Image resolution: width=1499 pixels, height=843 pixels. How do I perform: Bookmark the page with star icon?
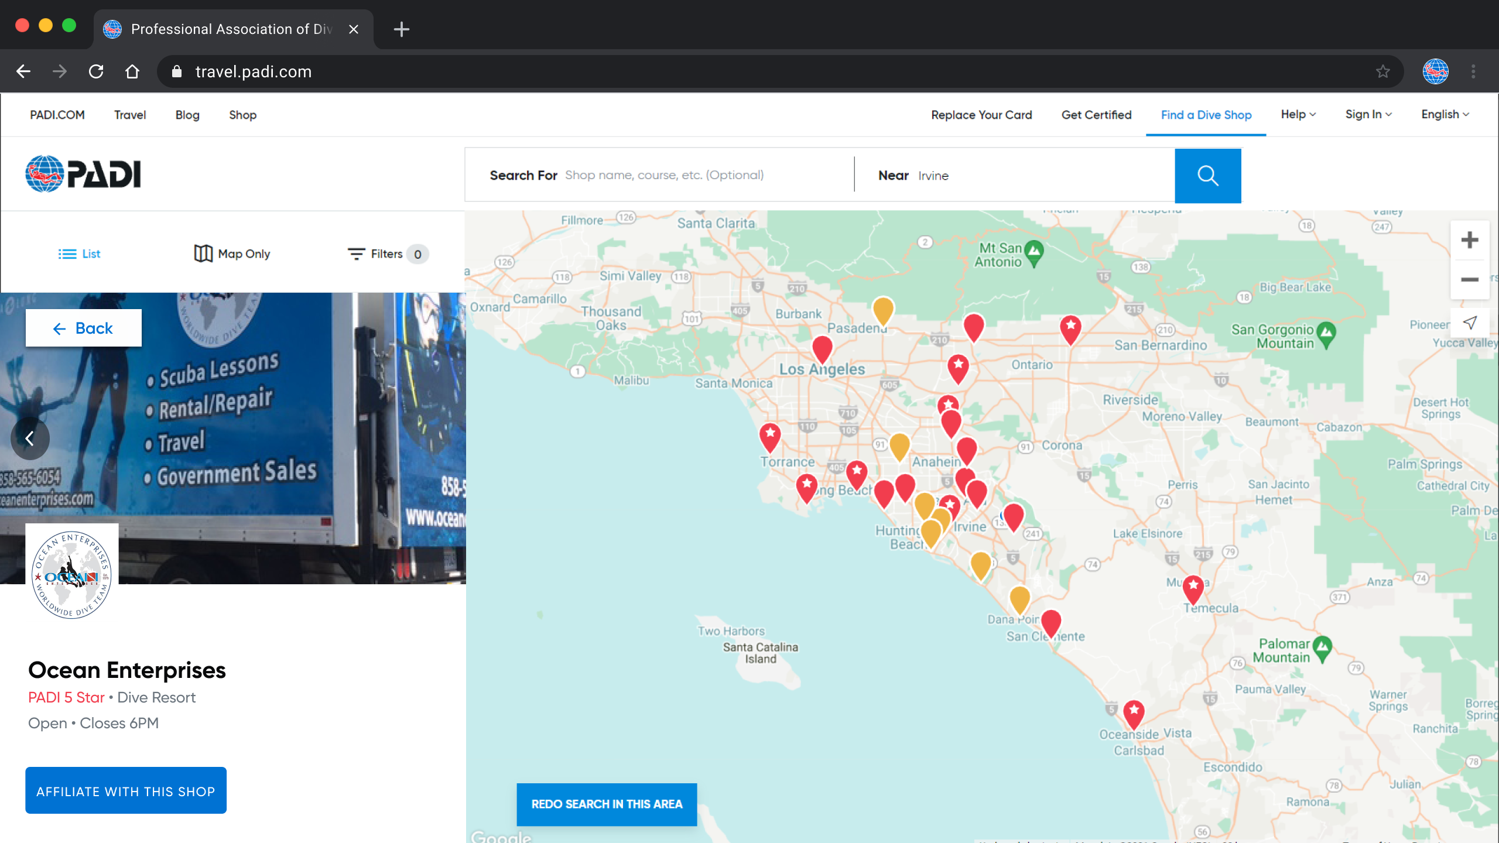(x=1382, y=71)
